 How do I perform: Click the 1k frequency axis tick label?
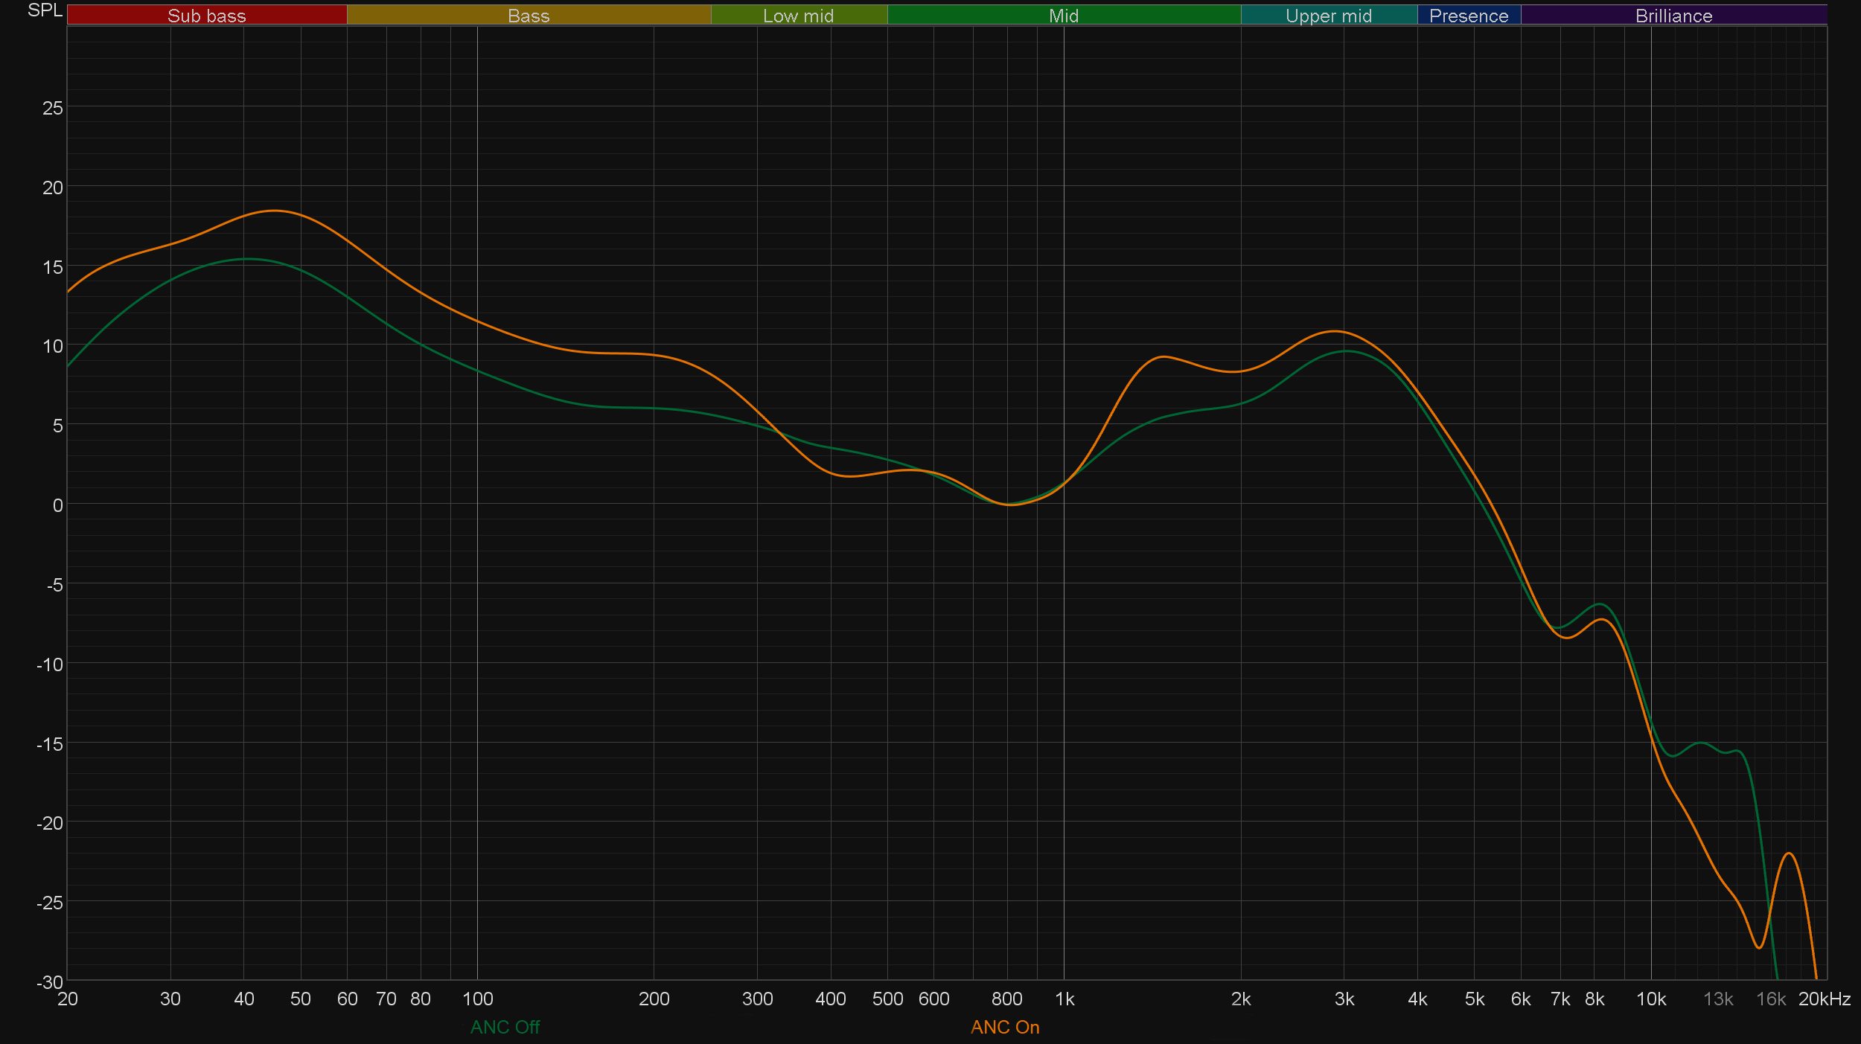(x=1064, y=999)
